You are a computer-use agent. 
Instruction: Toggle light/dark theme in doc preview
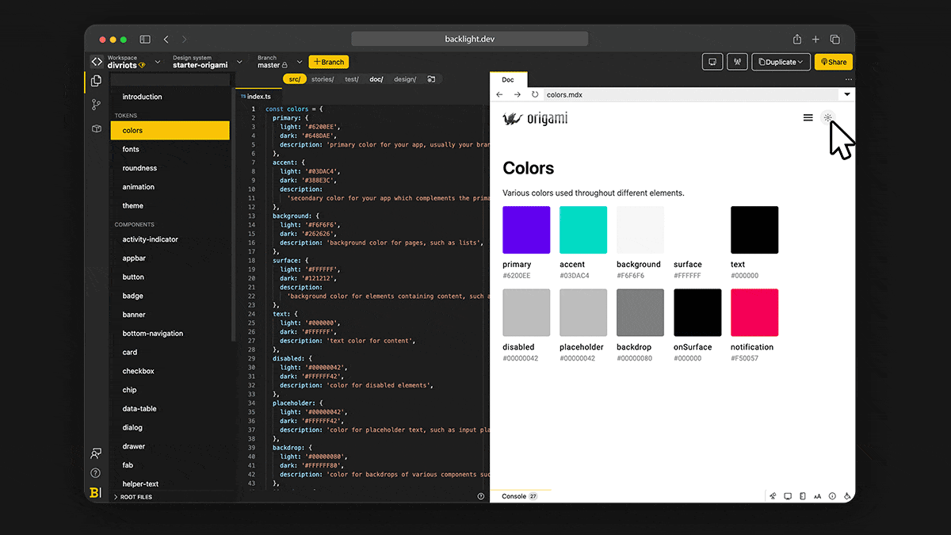(x=828, y=118)
